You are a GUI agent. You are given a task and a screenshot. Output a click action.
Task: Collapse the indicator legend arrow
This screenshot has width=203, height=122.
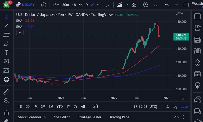pyautogui.click(x=20, y=32)
